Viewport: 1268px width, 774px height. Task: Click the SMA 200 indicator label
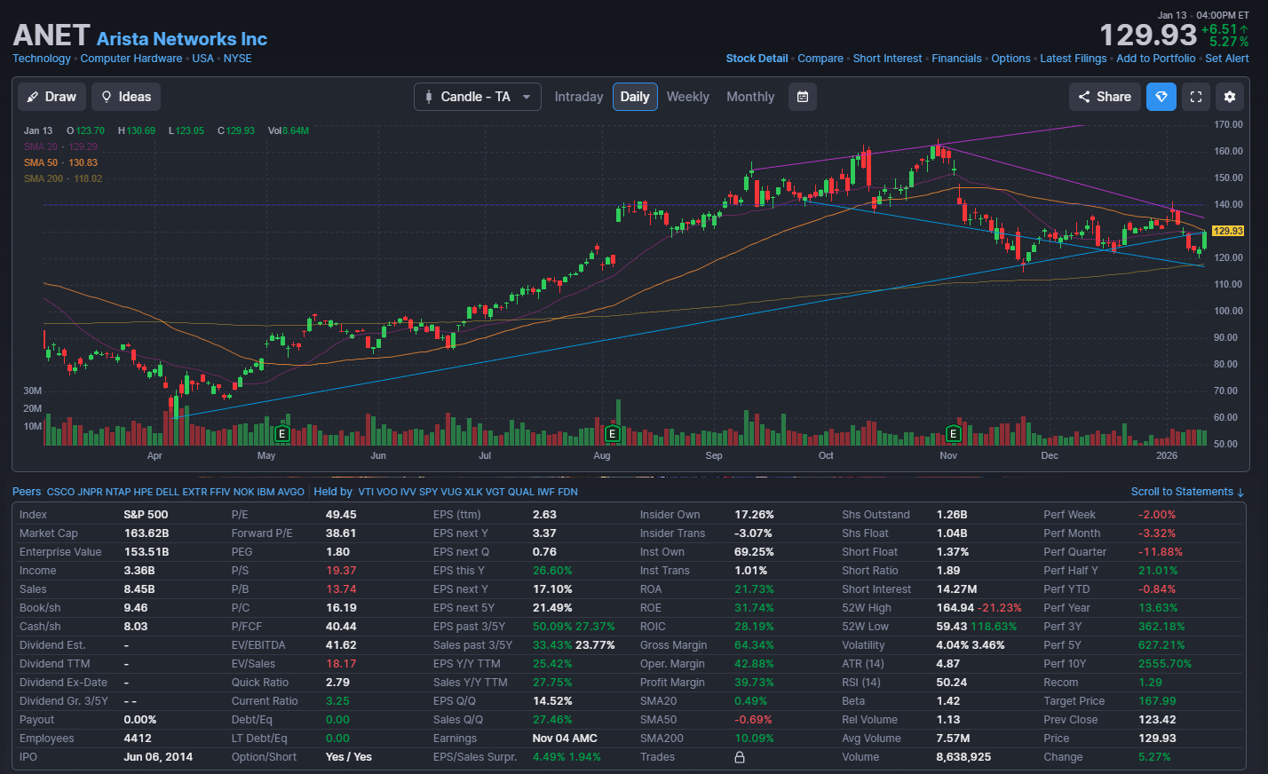click(x=44, y=178)
